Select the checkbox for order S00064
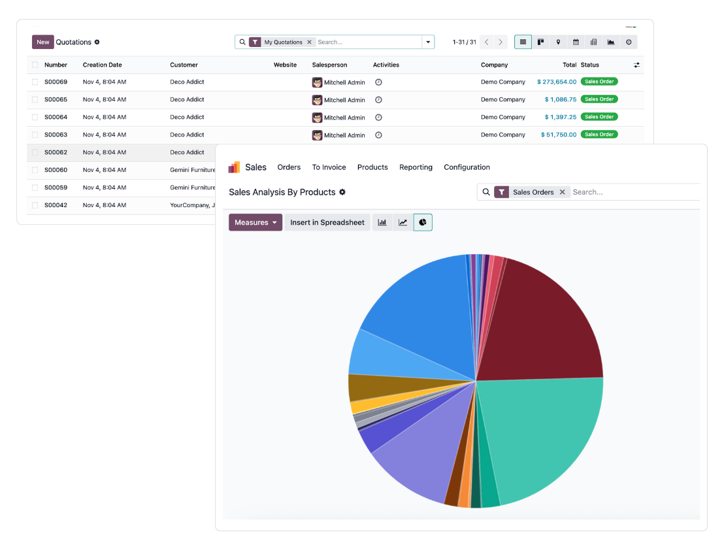The image size is (724, 543). [35, 117]
